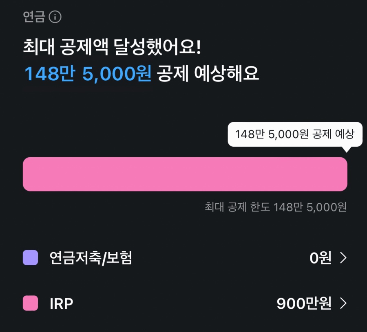Click the blue 148만 5,000원 amount in headline
This screenshot has height=332, width=367.
88,74
